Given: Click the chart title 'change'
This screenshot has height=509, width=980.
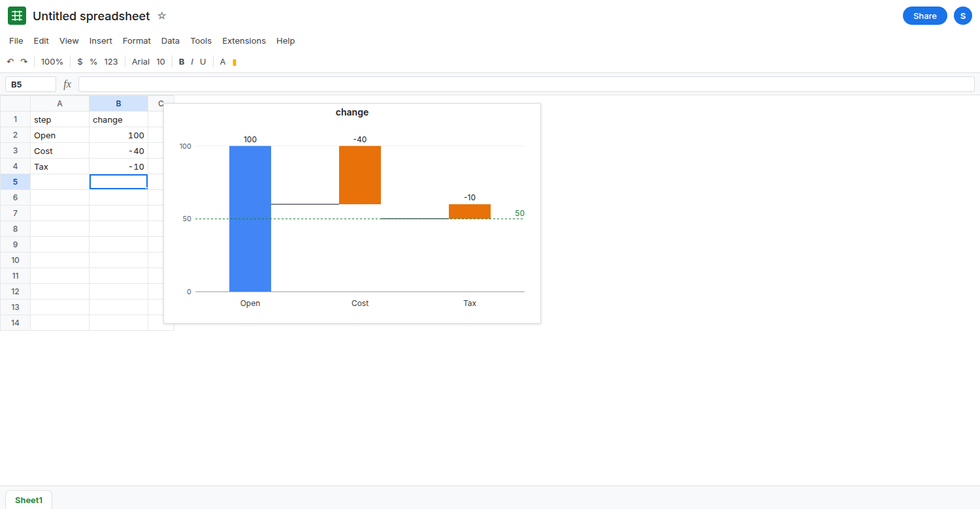Looking at the screenshot, I should 352,112.
